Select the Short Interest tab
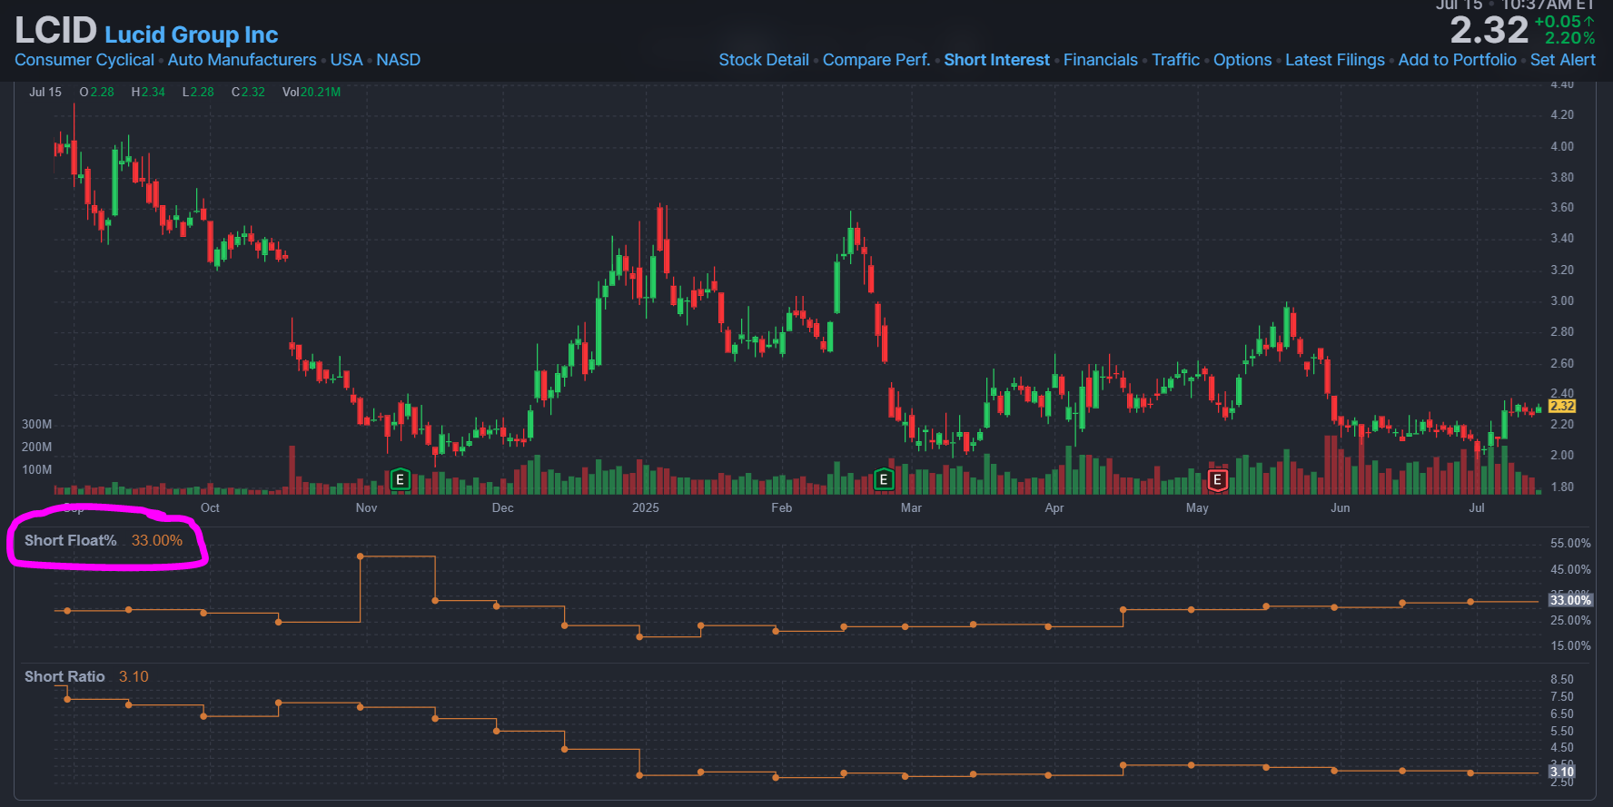 [996, 60]
